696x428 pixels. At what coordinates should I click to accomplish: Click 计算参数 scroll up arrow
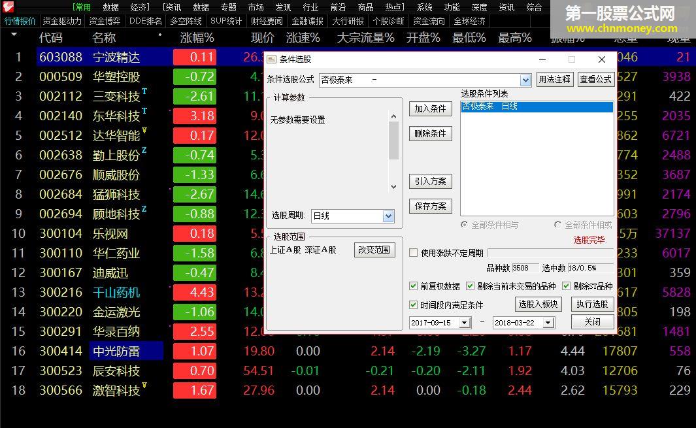[x=393, y=116]
